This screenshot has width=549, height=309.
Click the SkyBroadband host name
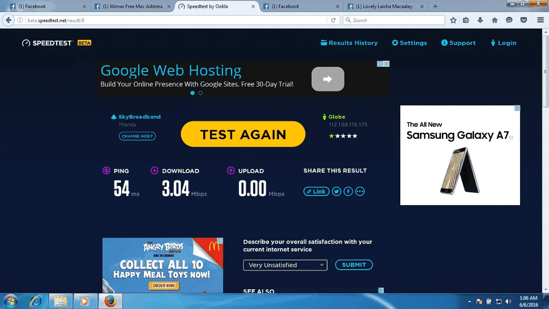coord(140,117)
